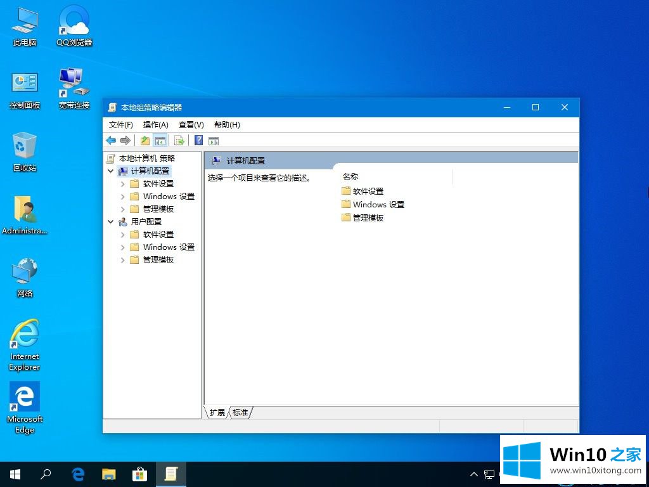649x487 pixels.
Task: Click the export list toolbar icon
Action: pyautogui.click(x=179, y=141)
